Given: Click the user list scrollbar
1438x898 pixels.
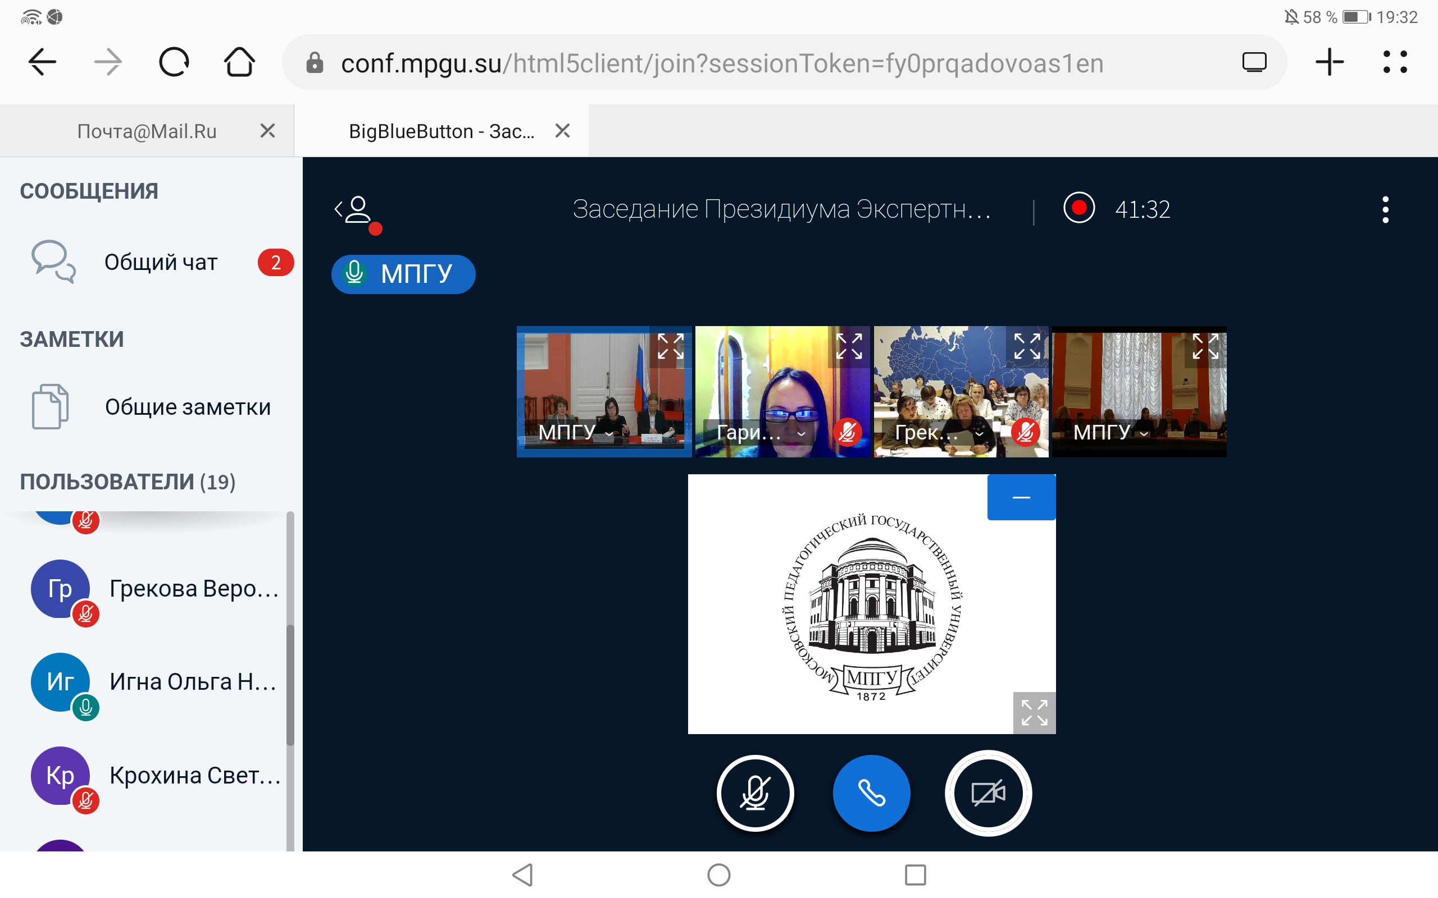Looking at the screenshot, I should coord(290,684).
